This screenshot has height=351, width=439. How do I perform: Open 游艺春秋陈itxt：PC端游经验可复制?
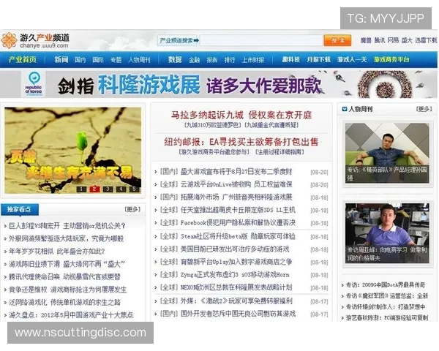pos(387,317)
